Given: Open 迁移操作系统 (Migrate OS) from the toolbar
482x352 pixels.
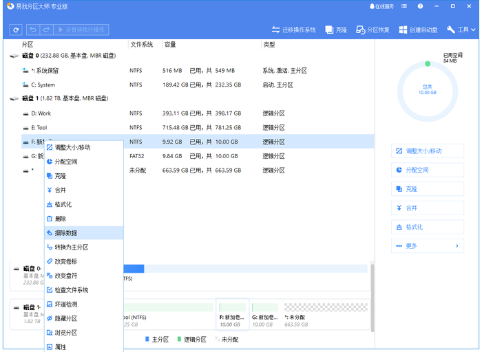Looking at the screenshot, I should pyautogui.click(x=293, y=30).
